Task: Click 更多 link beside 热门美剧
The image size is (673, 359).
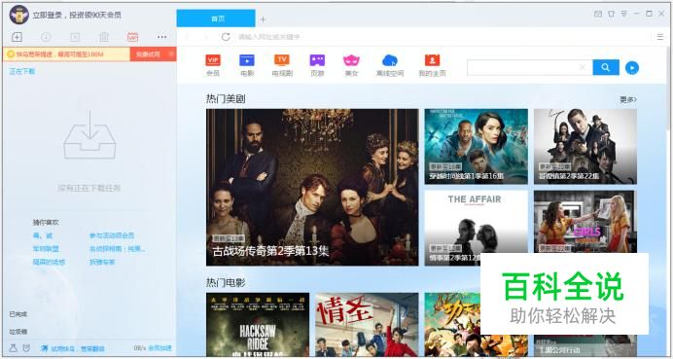Action: pyautogui.click(x=628, y=99)
